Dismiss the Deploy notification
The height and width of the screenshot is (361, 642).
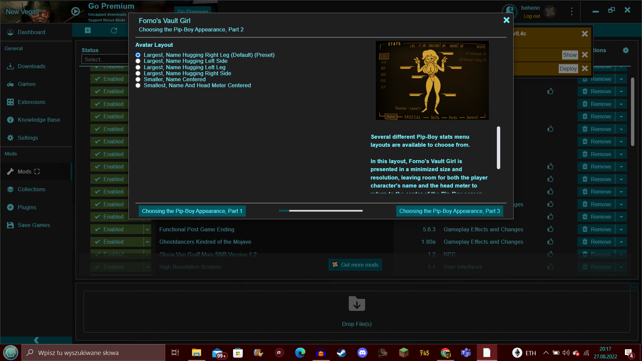click(585, 68)
